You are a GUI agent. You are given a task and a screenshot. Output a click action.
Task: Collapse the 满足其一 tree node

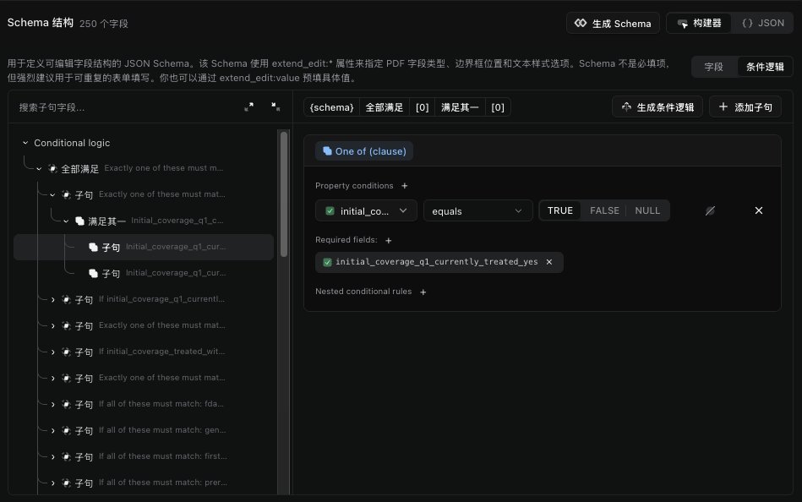click(x=66, y=221)
